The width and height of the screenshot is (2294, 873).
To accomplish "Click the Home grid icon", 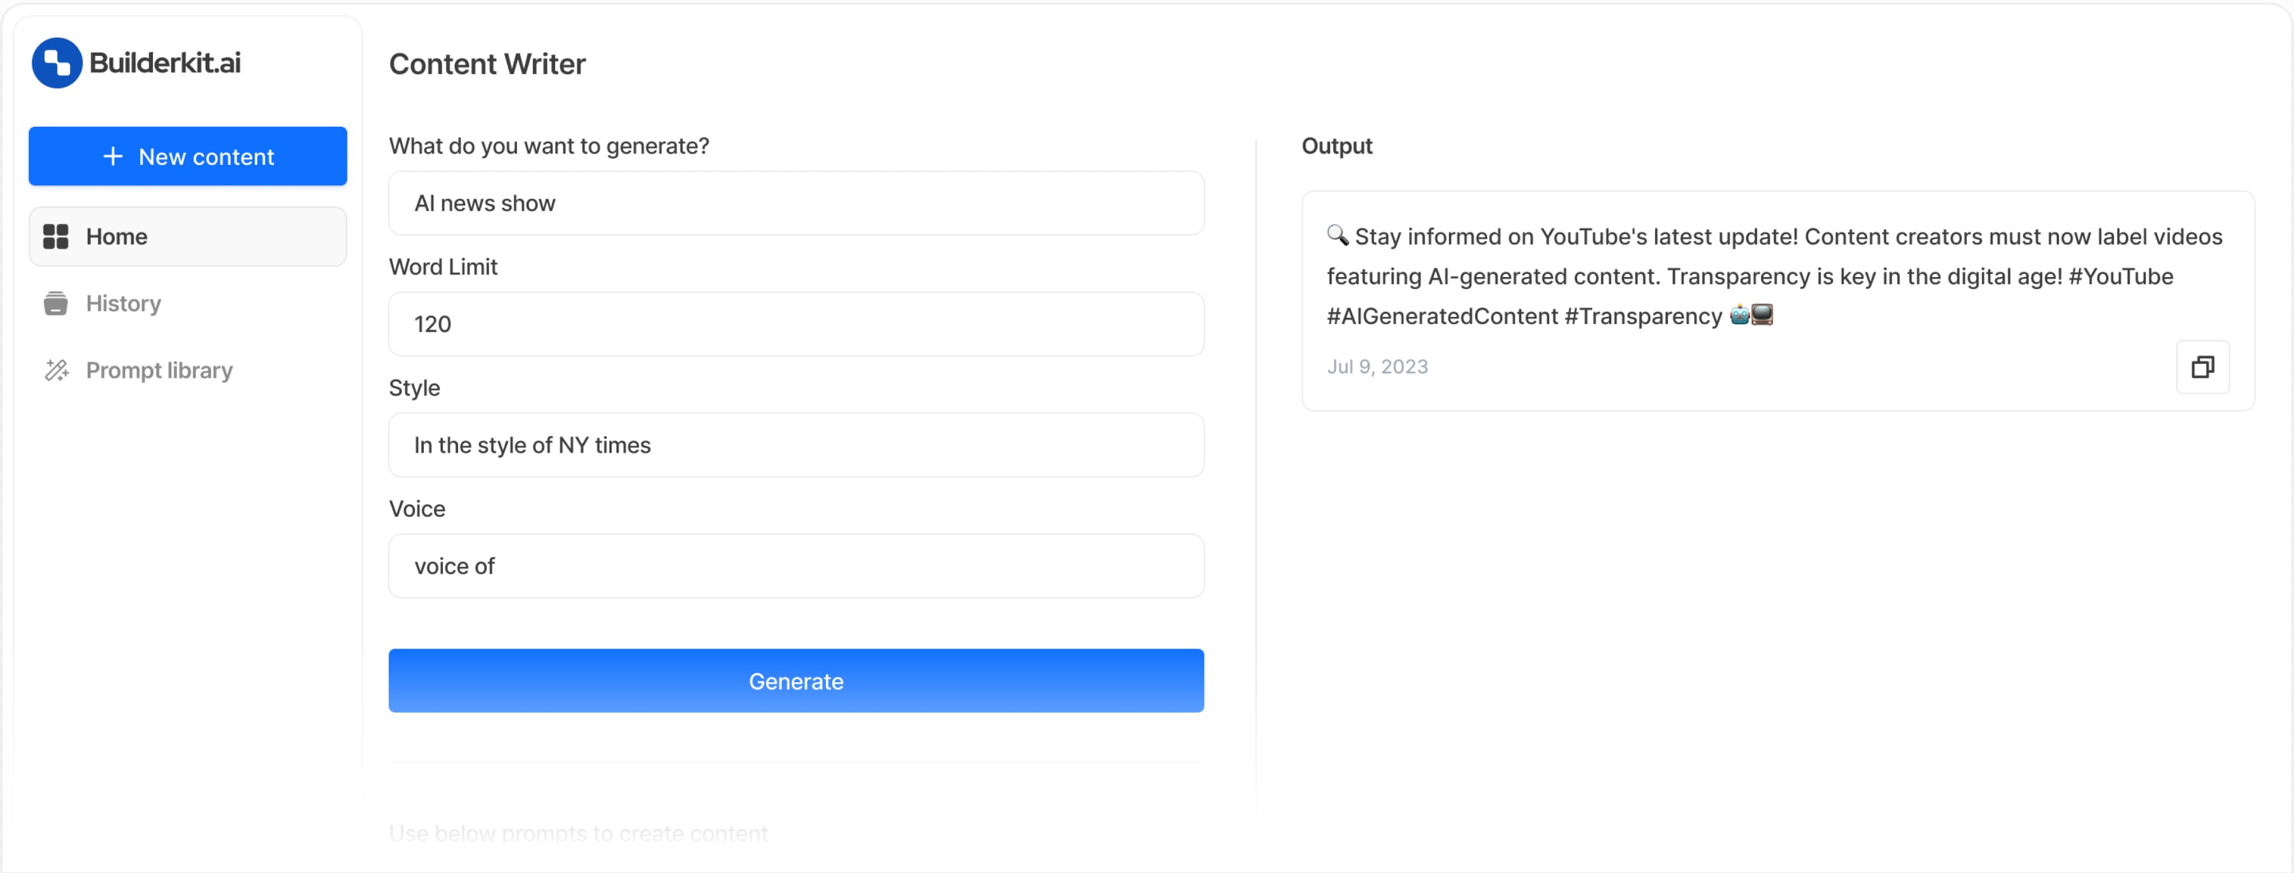I will coord(56,236).
